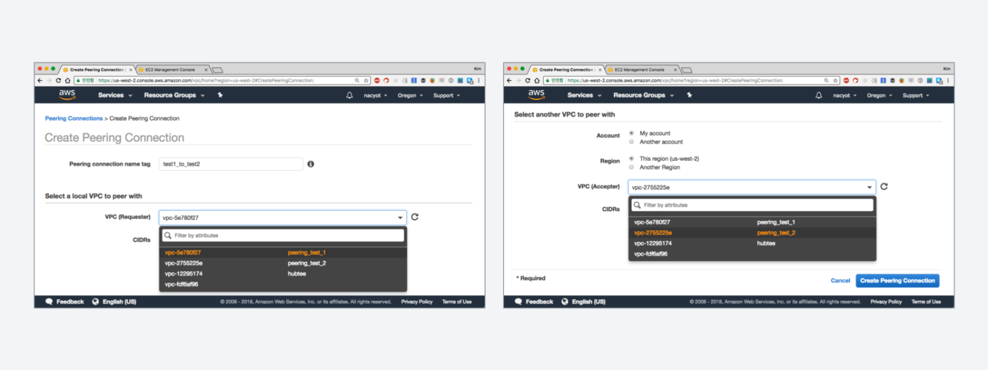
Task: Click the Create Peering Connection button
Action: point(897,281)
